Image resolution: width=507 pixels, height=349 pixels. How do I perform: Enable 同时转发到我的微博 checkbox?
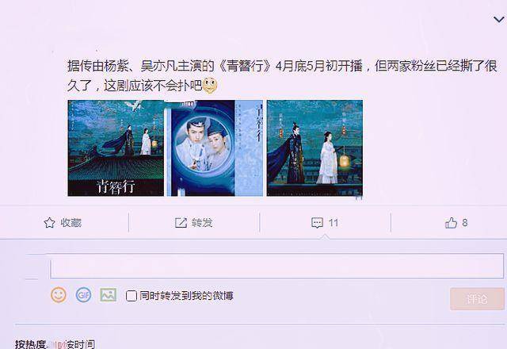coord(131,296)
